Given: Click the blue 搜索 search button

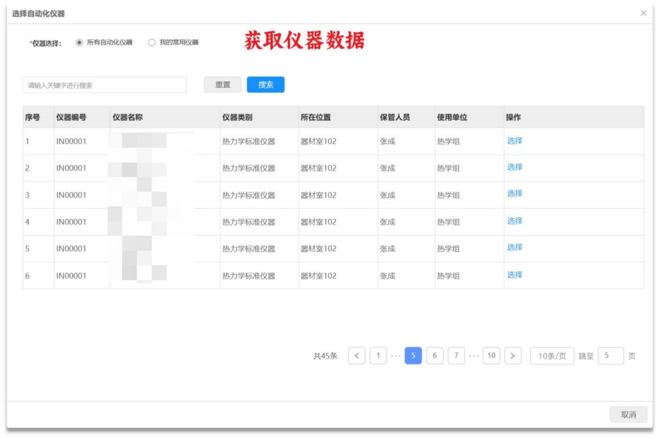Looking at the screenshot, I should (x=266, y=85).
